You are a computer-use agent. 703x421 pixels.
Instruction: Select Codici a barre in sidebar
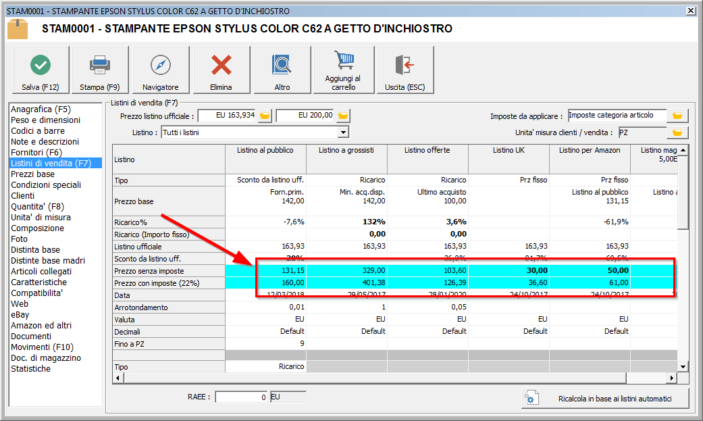pyautogui.click(x=38, y=130)
